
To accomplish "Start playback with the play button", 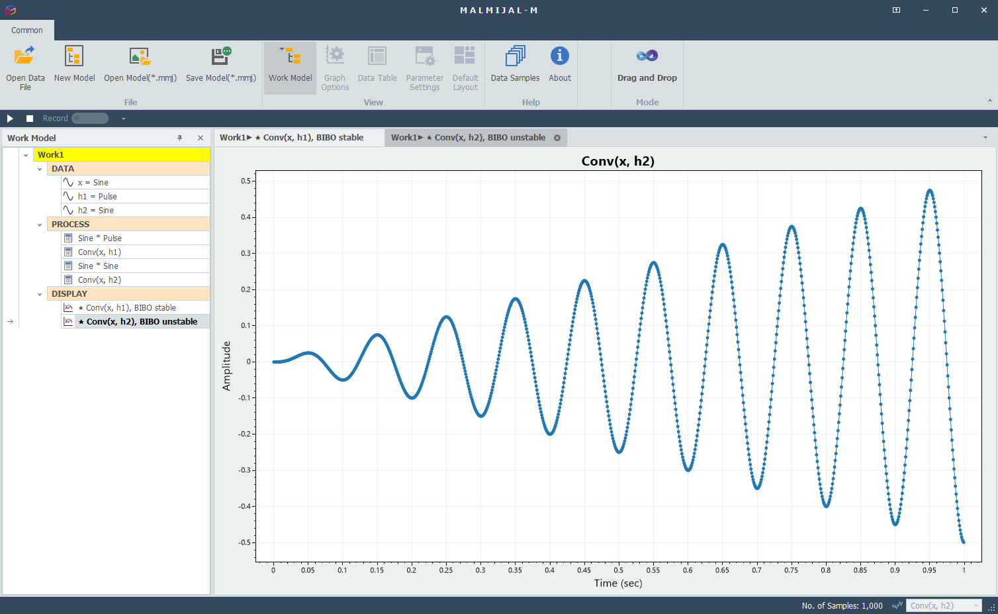I will [x=10, y=119].
